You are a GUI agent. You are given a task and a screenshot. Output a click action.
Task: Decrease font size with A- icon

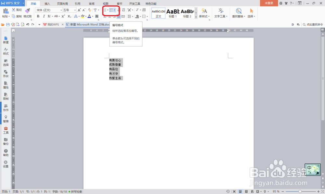point(84,10)
